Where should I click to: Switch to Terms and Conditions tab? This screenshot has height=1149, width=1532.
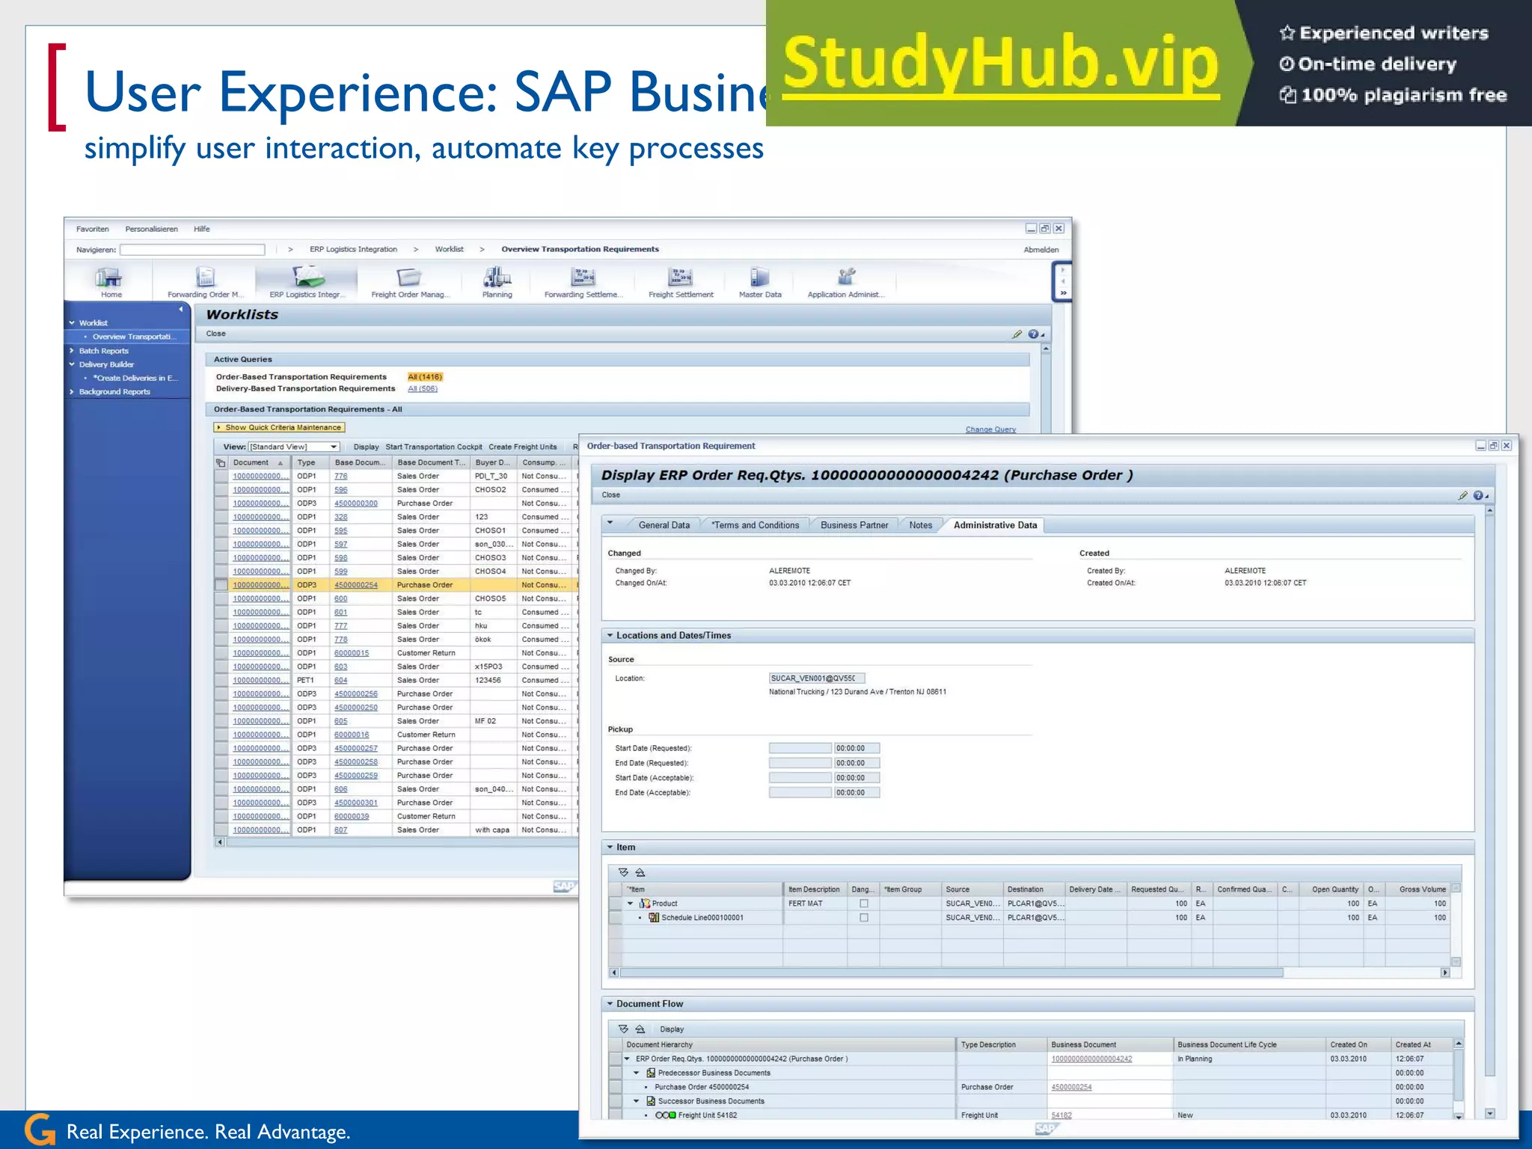pos(756,525)
